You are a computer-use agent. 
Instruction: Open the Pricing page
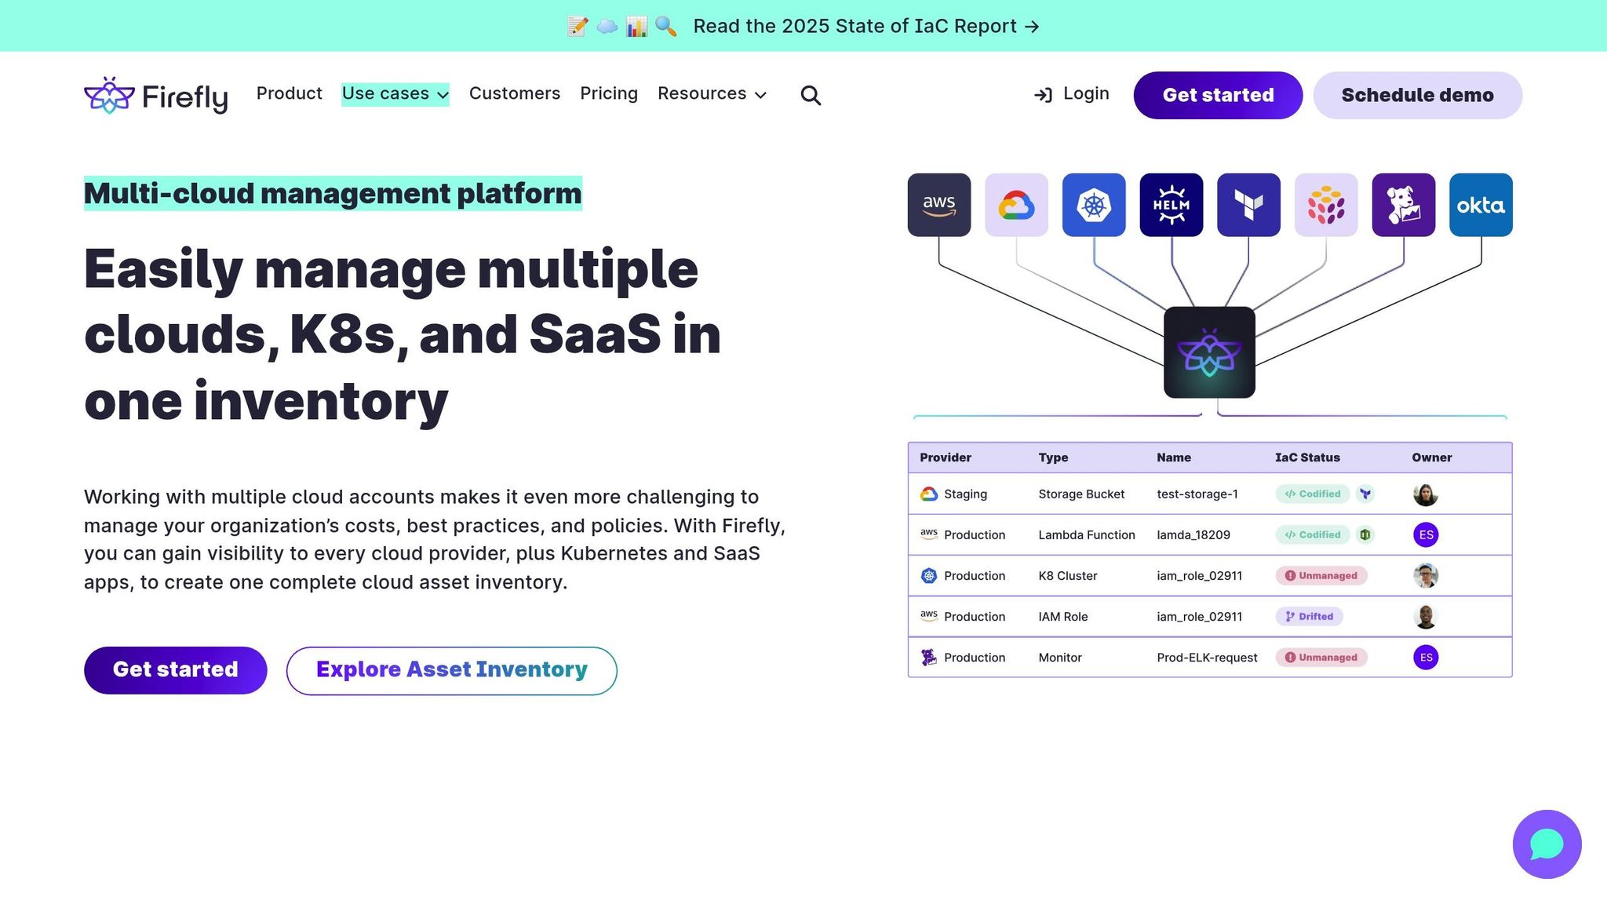click(x=609, y=93)
